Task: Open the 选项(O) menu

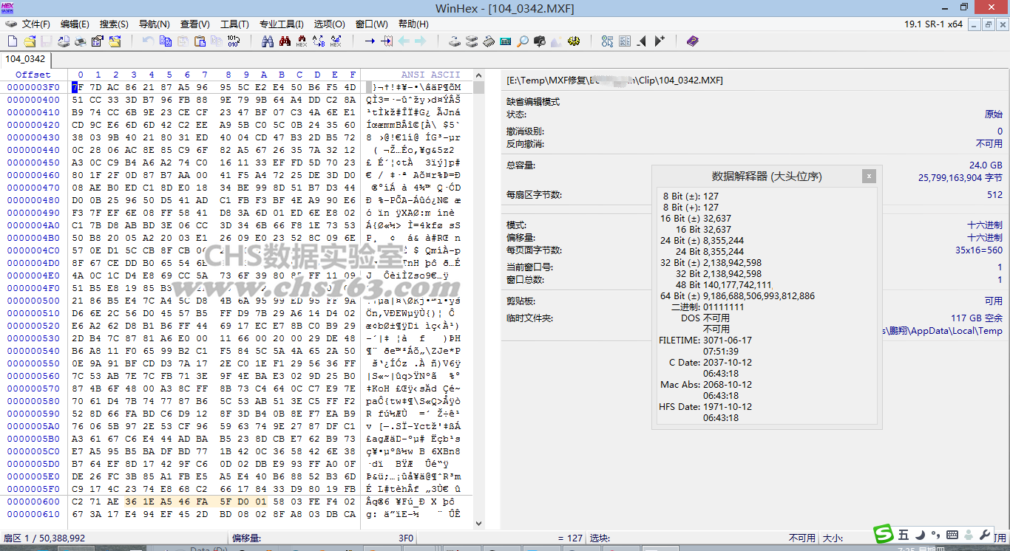Action: coord(329,24)
